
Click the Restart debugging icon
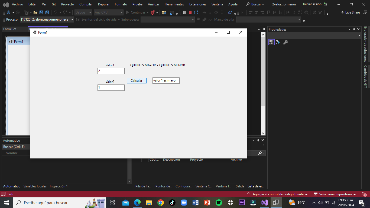[196, 12]
